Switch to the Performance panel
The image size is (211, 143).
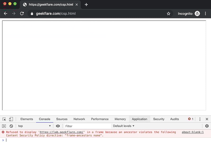click(100, 119)
